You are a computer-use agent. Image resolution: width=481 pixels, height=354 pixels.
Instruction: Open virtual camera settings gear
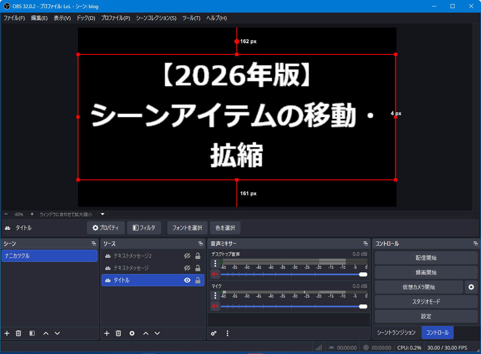pyautogui.click(x=471, y=287)
